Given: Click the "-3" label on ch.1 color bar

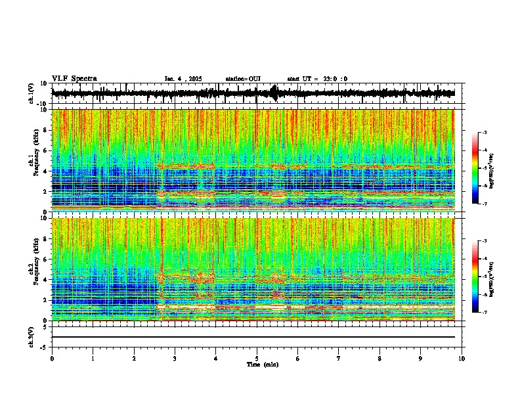Looking at the screenshot, I should (485, 132).
